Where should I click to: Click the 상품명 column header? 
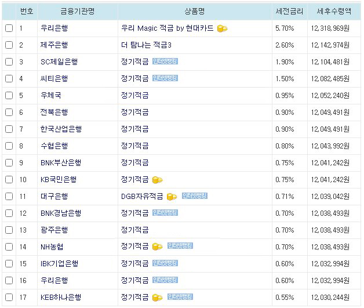coord(195,11)
